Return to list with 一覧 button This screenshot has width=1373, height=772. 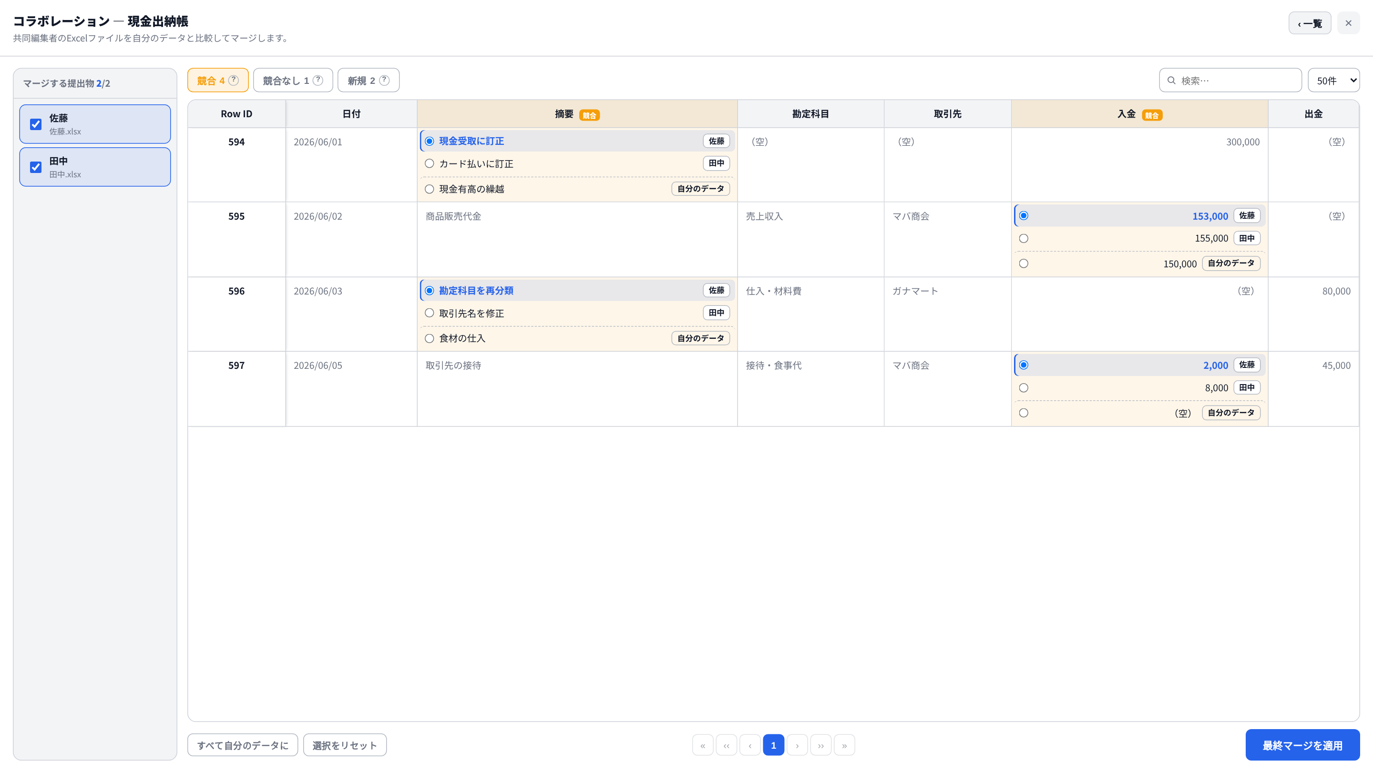pos(1310,23)
